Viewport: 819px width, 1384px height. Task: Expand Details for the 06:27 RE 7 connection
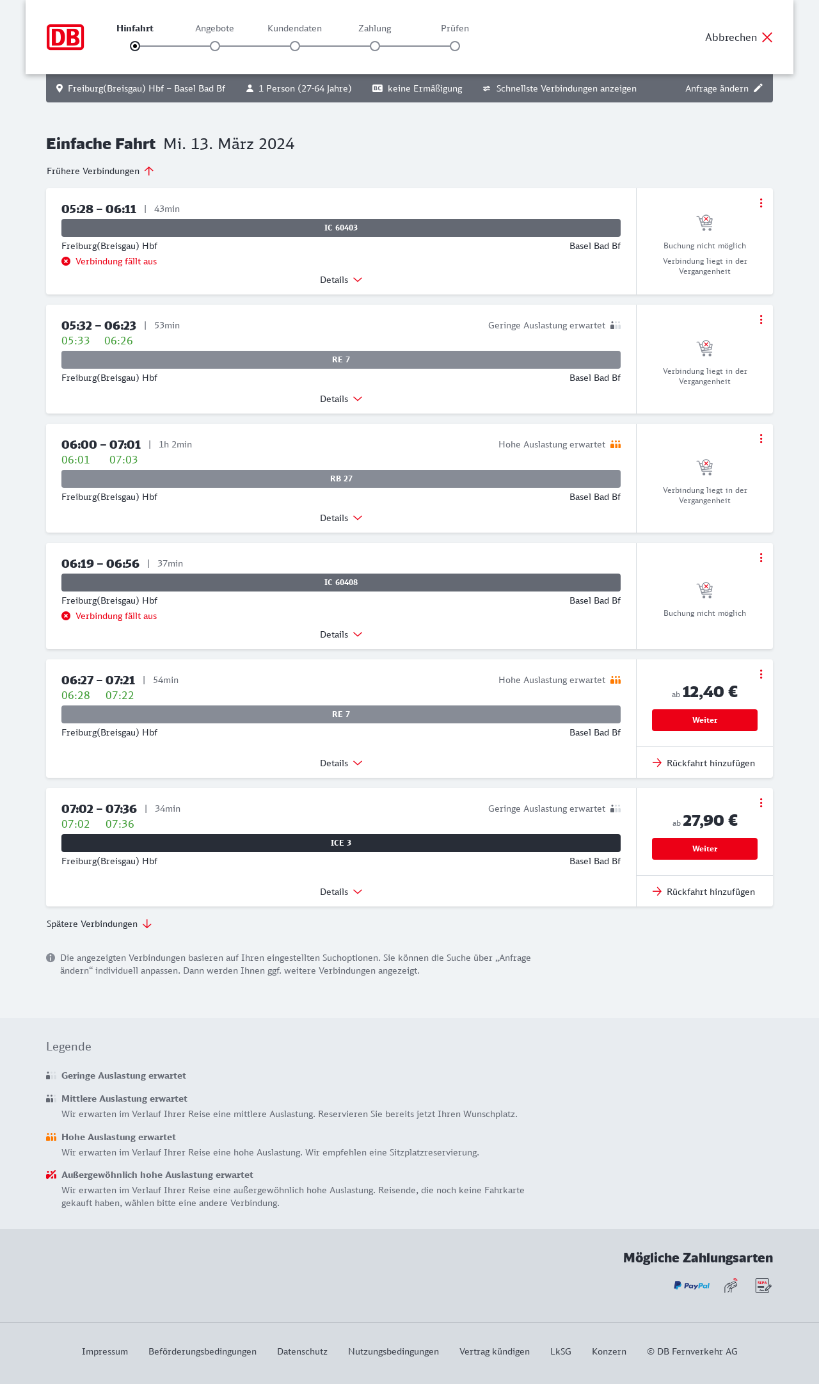(341, 763)
